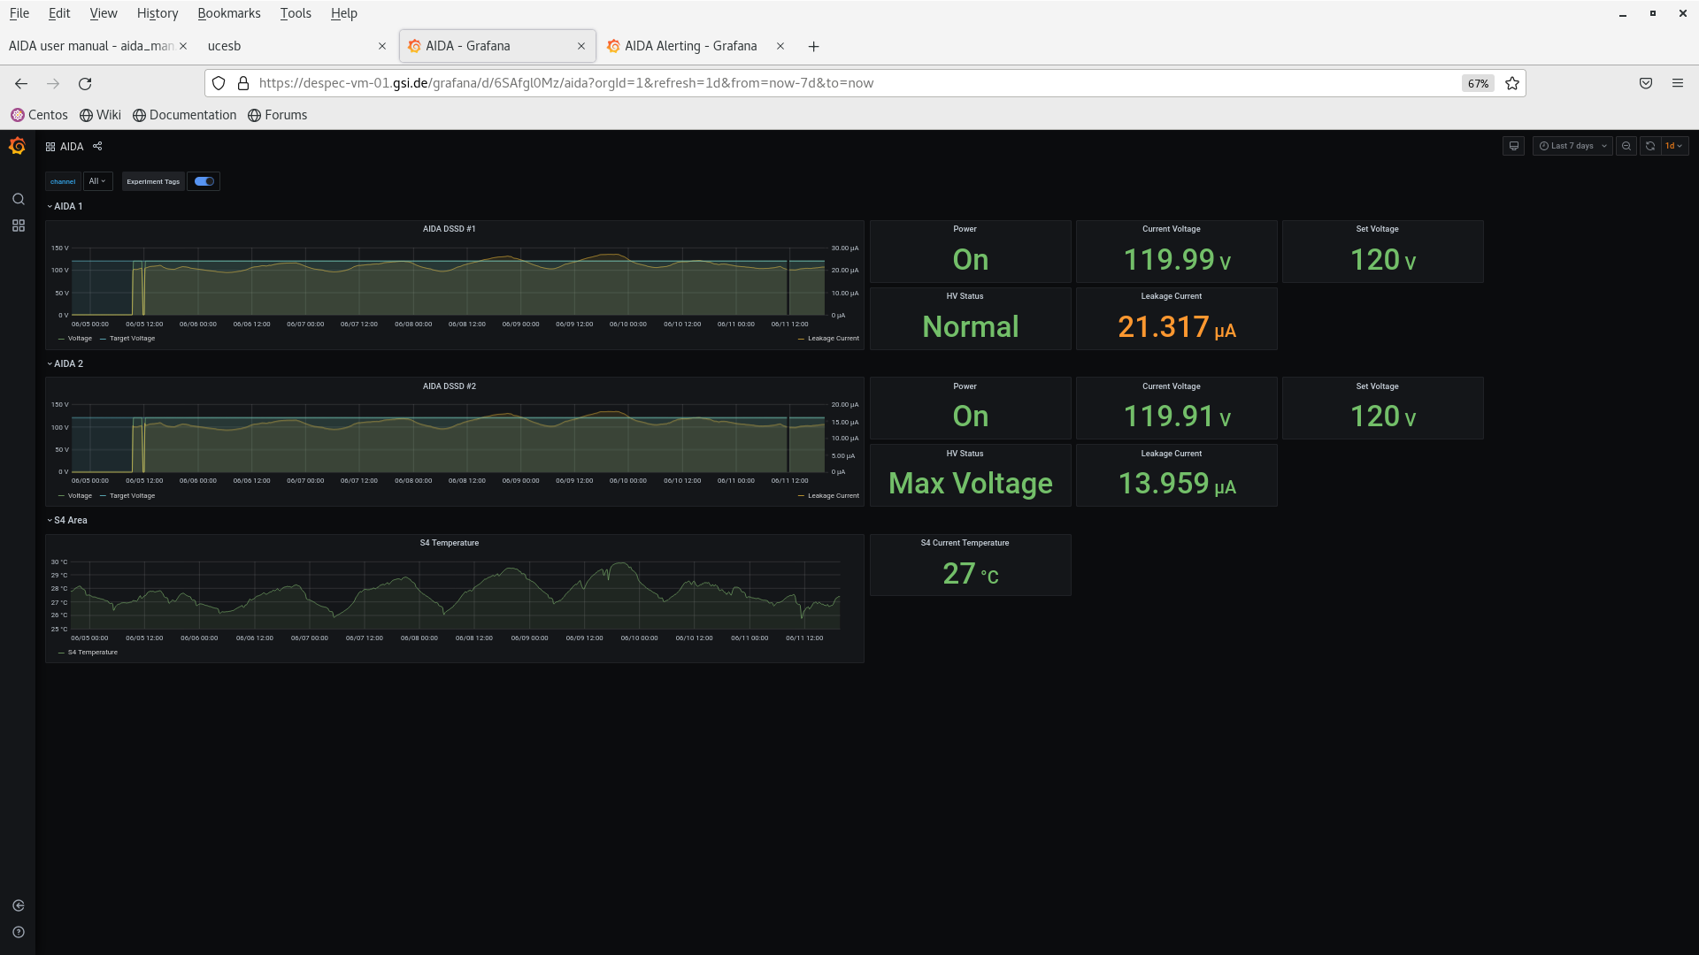Toggle Leakage Current series in AIDA DSSD #2 legend
This screenshot has height=955, width=1699.
[x=833, y=496]
